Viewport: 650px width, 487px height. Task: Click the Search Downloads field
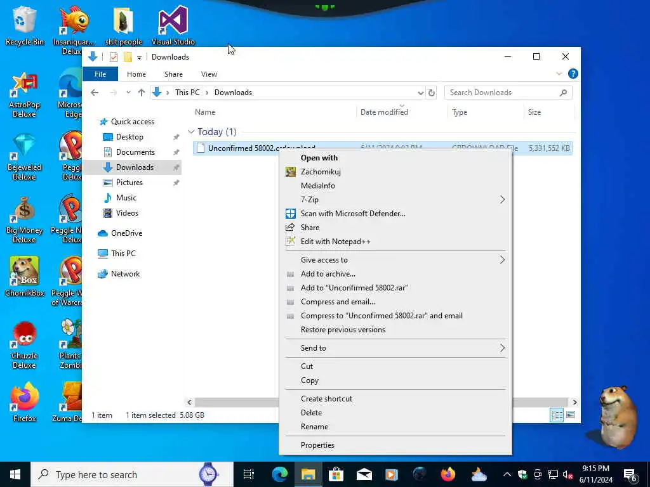(508, 93)
